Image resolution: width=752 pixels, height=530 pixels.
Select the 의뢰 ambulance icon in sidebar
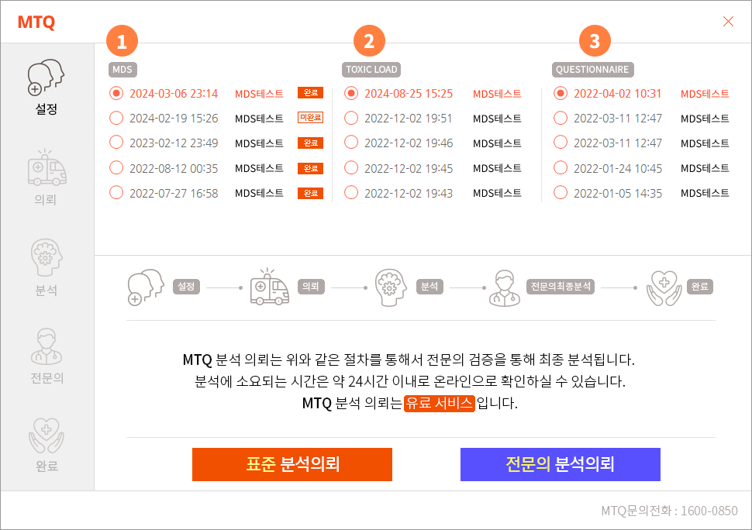pos(47,168)
